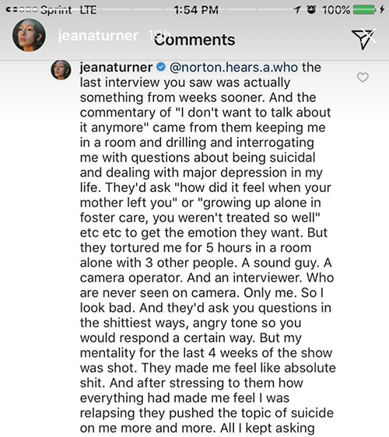Open the @norton.hears.a.who mention link
Viewport: 389px width, 437px height.
click(x=233, y=68)
